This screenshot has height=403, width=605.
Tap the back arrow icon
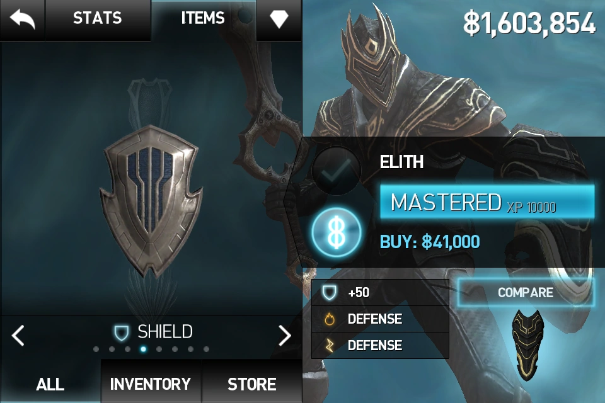pyautogui.click(x=23, y=20)
